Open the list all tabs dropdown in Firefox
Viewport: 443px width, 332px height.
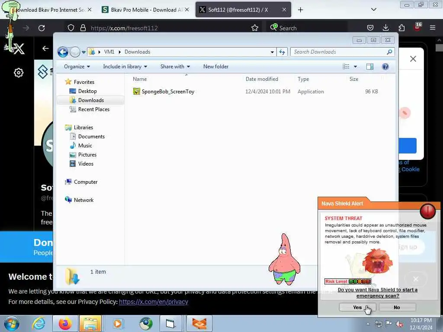pyautogui.click(x=373, y=10)
